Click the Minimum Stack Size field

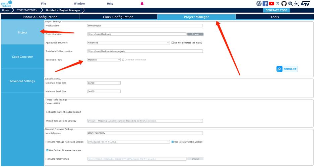coord(104,92)
